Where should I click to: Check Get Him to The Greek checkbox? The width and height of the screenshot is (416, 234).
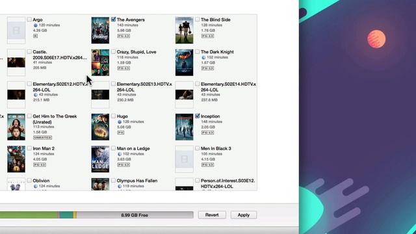(29, 116)
